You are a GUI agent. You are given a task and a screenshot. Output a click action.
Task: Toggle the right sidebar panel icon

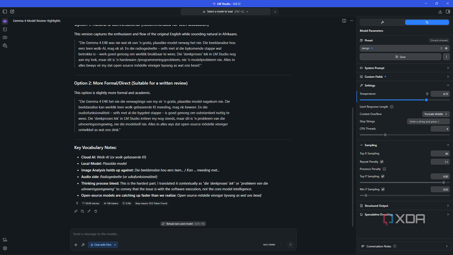[448, 12]
